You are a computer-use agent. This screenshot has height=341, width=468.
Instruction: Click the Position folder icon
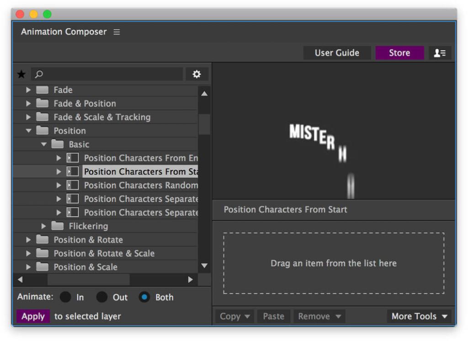pos(42,130)
